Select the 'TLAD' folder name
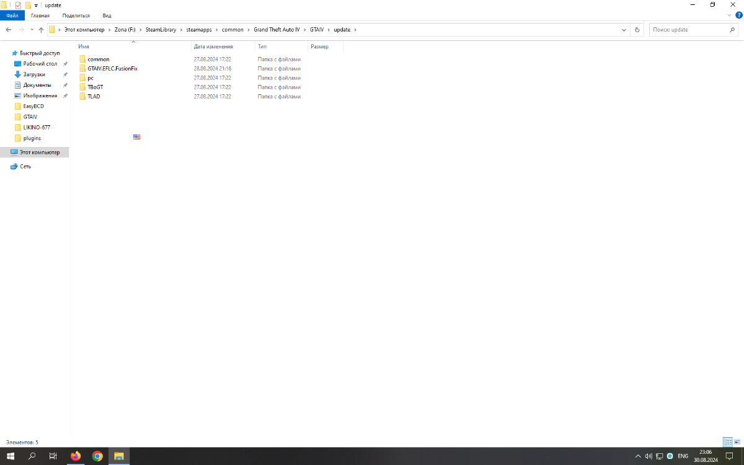Screen dimensions: 744x465 (94, 97)
